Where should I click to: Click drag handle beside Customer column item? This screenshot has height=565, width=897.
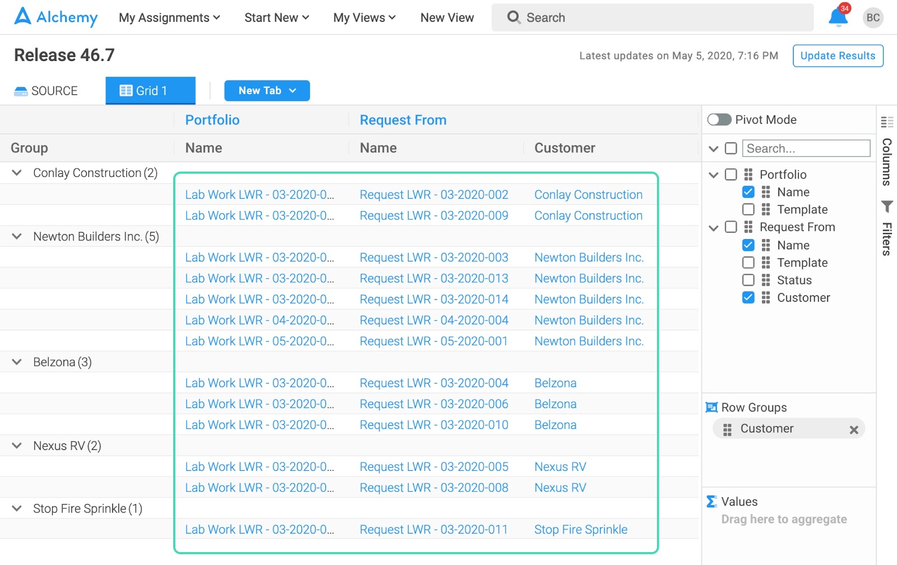pyautogui.click(x=766, y=297)
